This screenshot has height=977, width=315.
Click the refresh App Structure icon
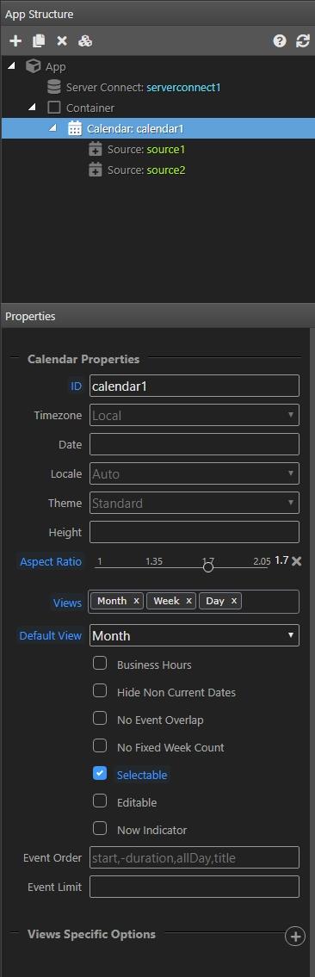pyautogui.click(x=303, y=41)
